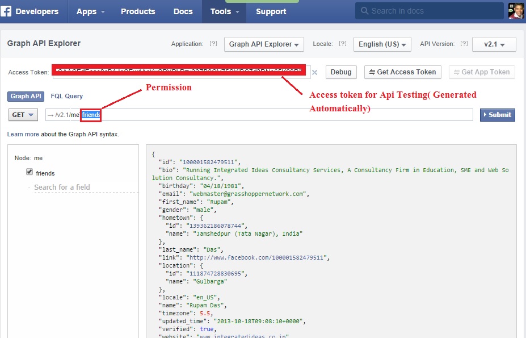This screenshot has height=338, width=526.
Task: Click the id value 100001582479511
Action: [208, 162]
